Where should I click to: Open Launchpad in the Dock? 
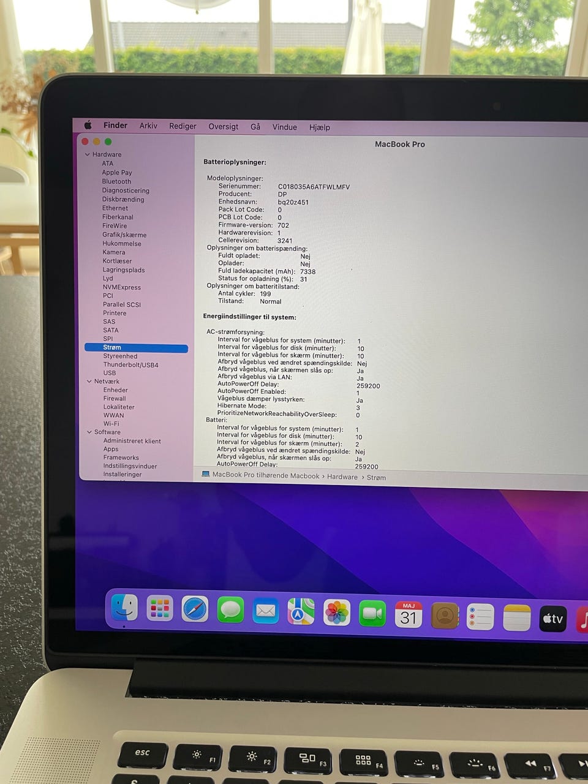[160, 609]
